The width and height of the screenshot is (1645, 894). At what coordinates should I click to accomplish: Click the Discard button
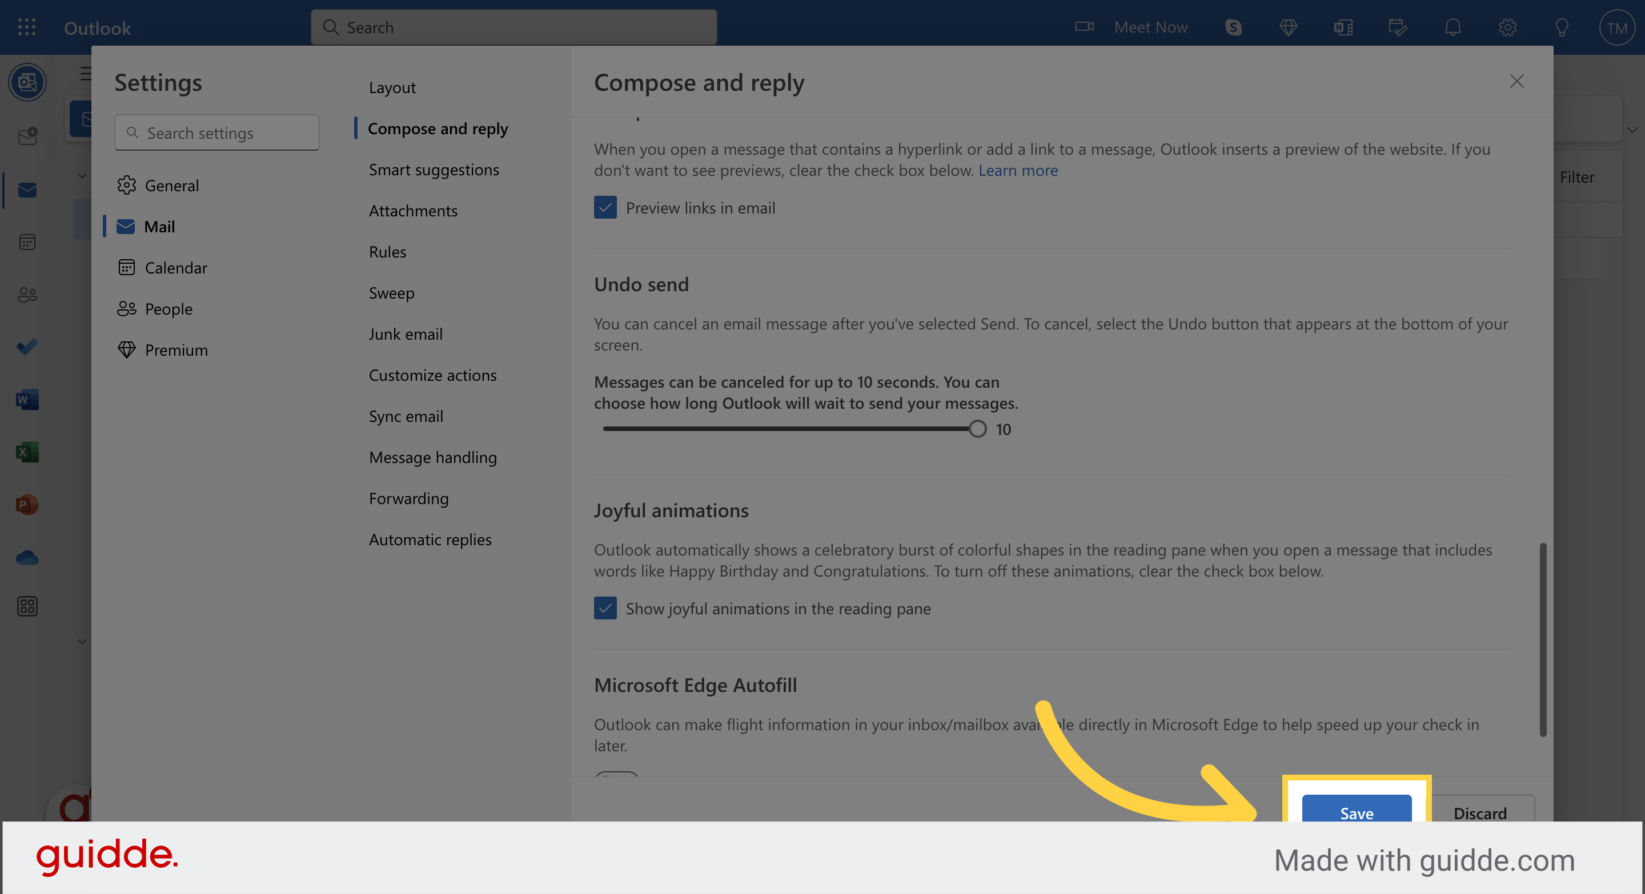pos(1480,809)
